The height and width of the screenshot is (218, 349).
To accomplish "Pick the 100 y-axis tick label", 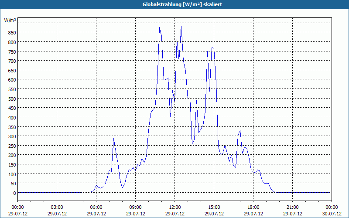I will click(12, 174).
